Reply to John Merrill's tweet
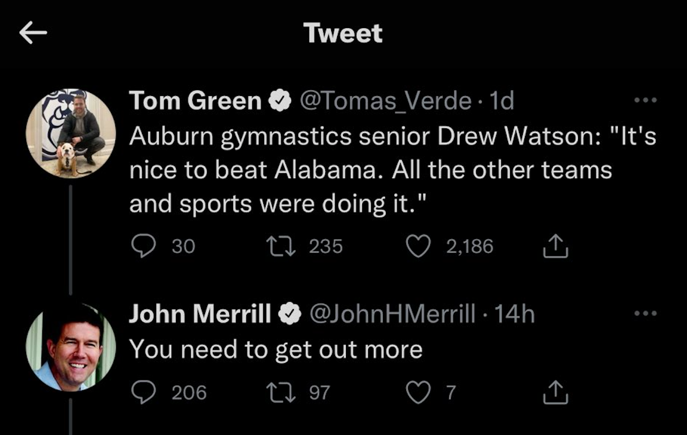Screen dimensions: 687x435 (143, 393)
